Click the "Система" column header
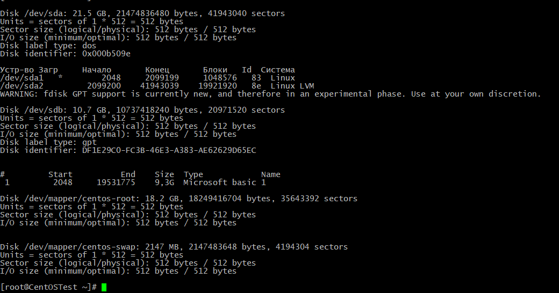This screenshot has width=559, height=293. point(278,70)
